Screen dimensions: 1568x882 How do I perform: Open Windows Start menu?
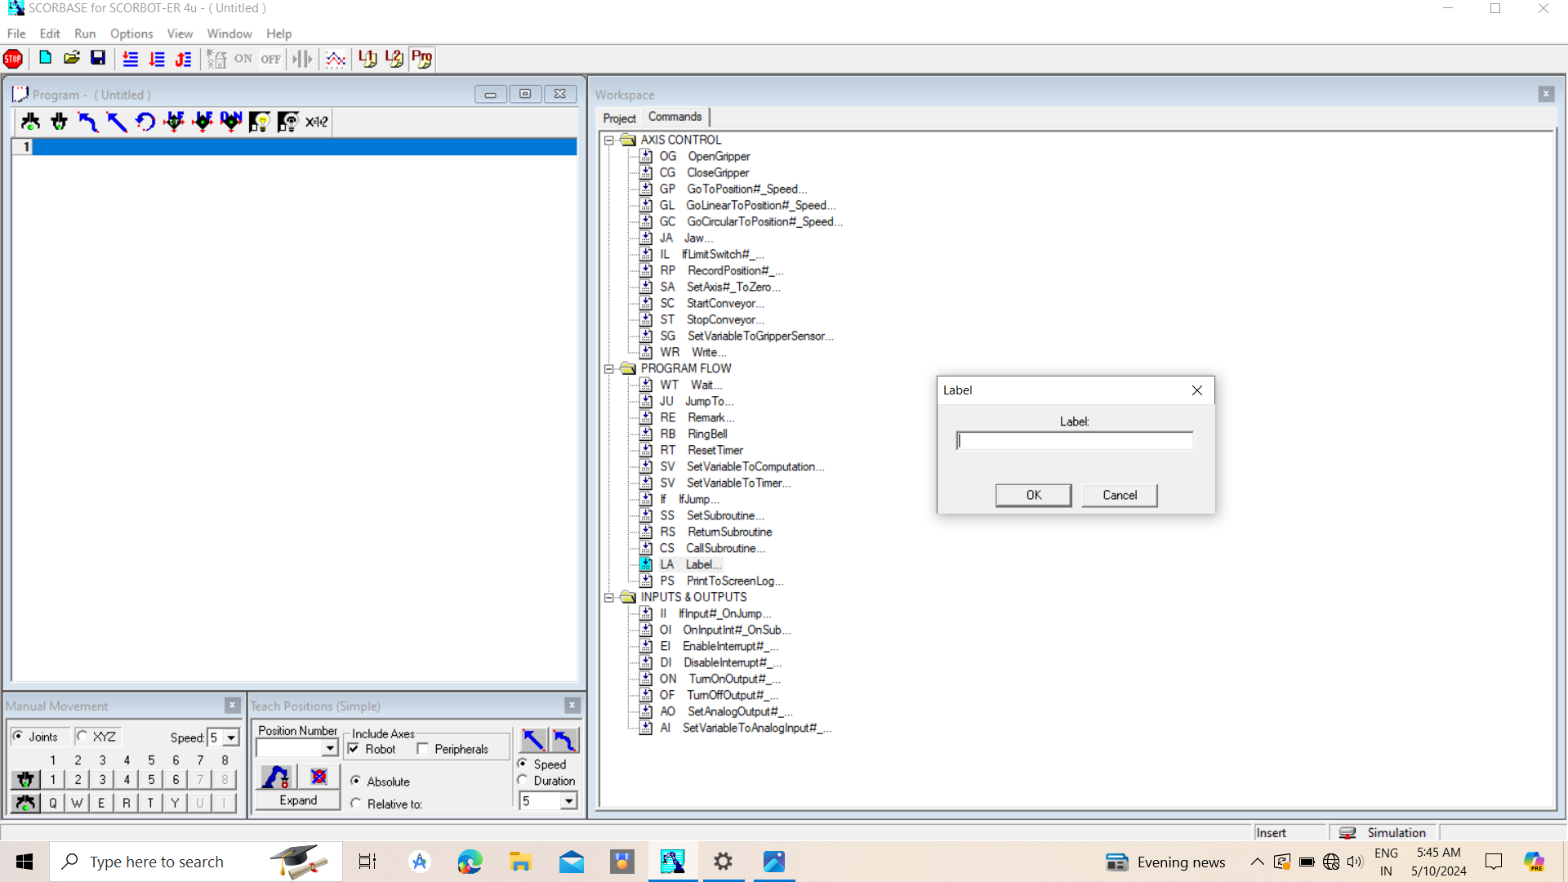coord(24,862)
